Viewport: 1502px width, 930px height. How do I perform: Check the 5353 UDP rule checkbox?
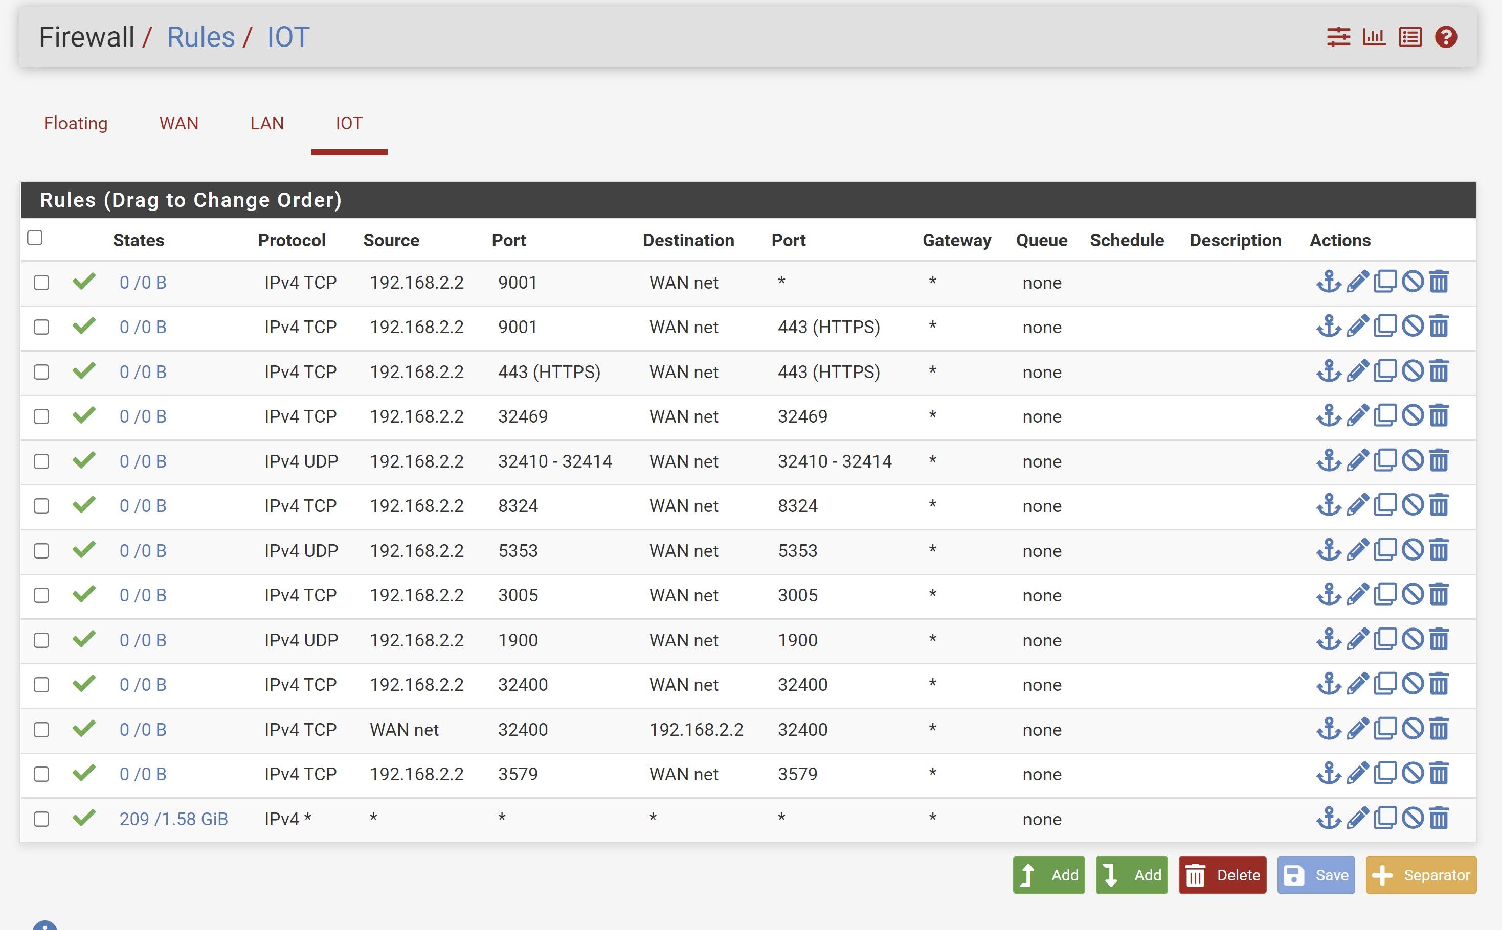41,550
